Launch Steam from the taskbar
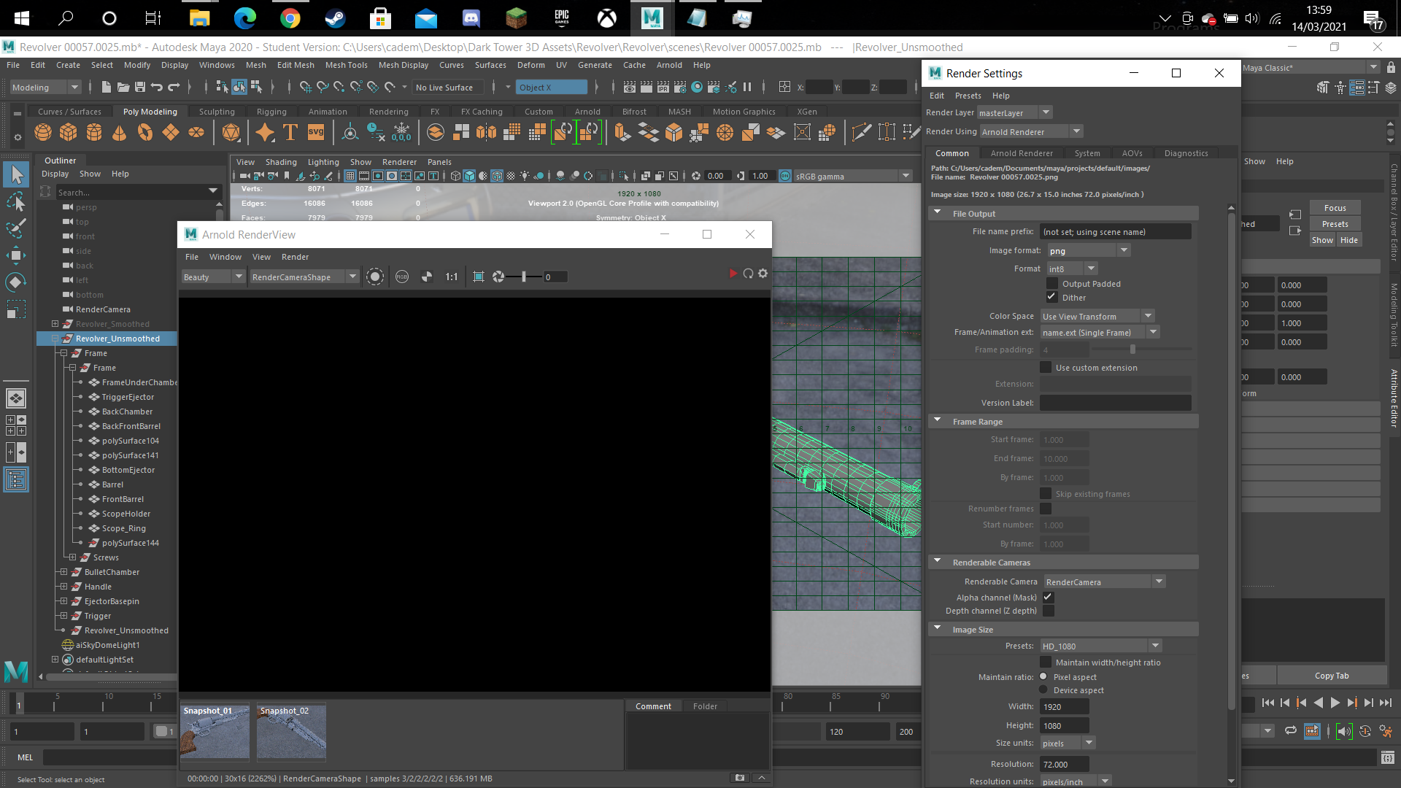 (335, 18)
